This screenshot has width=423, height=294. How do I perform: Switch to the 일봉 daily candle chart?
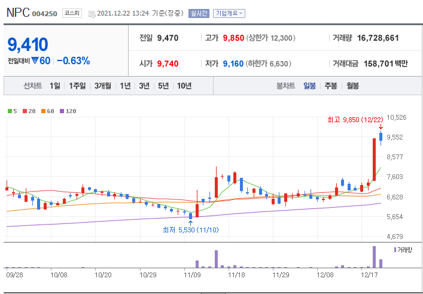309,86
